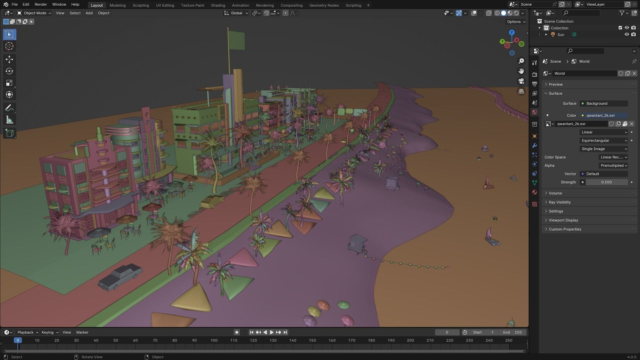
Task: Select the Measure tool
Action: pyautogui.click(x=9, y=120)
